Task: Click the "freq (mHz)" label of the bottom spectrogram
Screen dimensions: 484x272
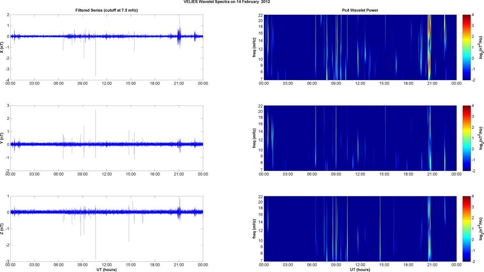Action: 254,229
